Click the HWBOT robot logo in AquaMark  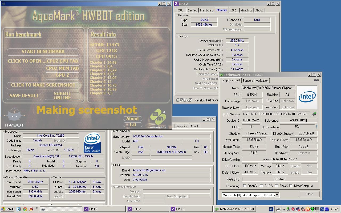pos(14,117)
